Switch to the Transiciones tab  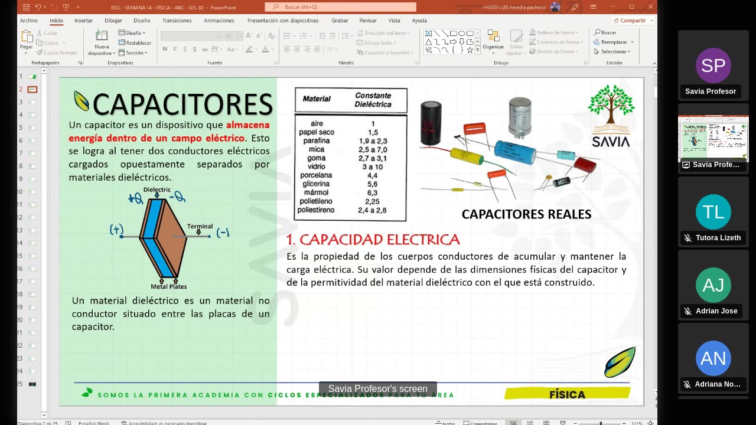[177, 20]
